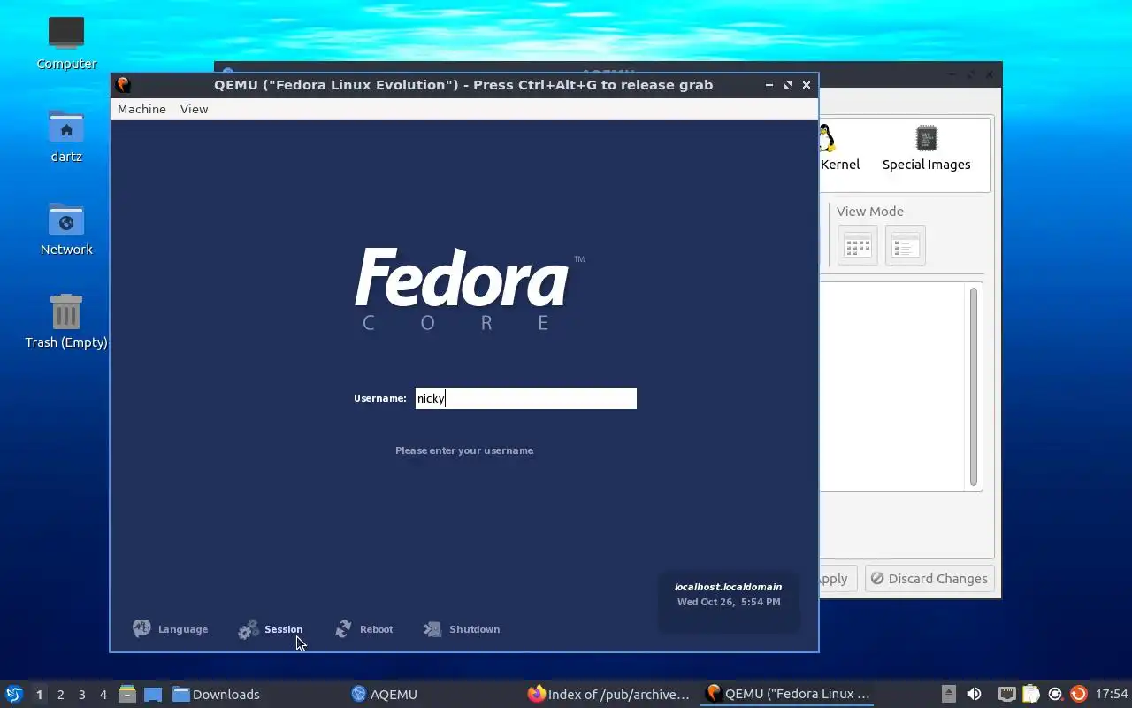This screenshot has height=708, width=1132.
Task: Switch to QEMU Fedora Linux taskbar entry
Action: pos(787,695)
